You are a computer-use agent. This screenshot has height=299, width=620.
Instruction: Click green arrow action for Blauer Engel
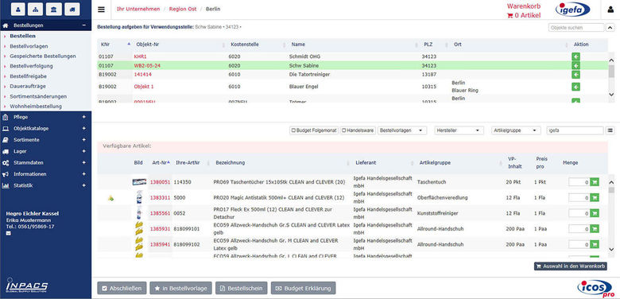tap(575, 87)
